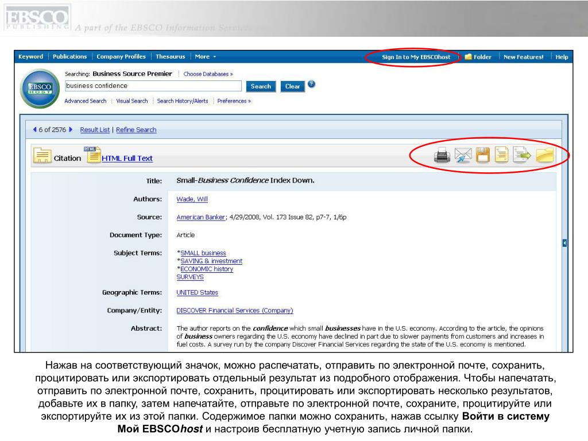Screen dimensions: 588x441
Task: Click the ECONOMIC history subject term
Action: 207,269
